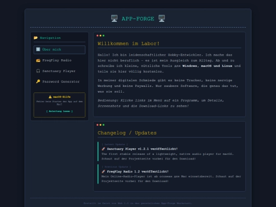
Task: Click the folder icon next to Navigation
Action: pyautogui.click(x=36, y=38)
